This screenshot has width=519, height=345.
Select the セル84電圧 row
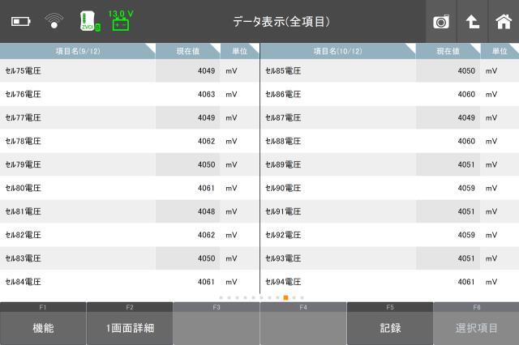pyautogui.click(x=130, y=282)
